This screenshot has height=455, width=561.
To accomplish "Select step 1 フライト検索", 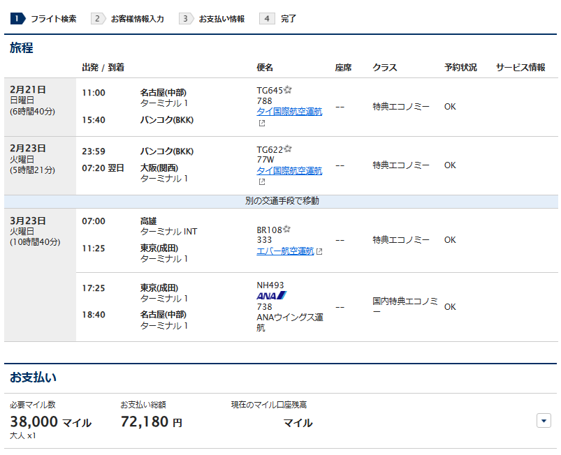I will [43, 19].
